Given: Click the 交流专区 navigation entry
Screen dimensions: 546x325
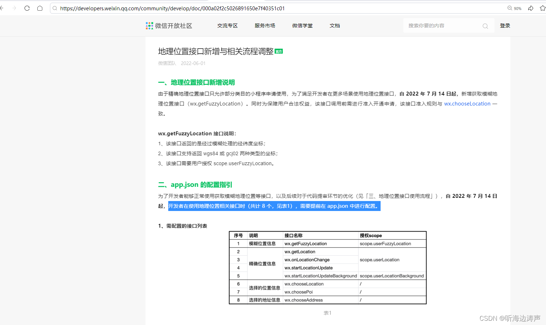Looking at the screenshot, I should coord(227,26).
